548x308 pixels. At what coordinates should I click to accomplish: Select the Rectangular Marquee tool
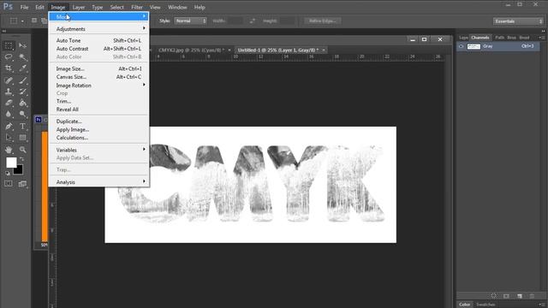[9, 45]
